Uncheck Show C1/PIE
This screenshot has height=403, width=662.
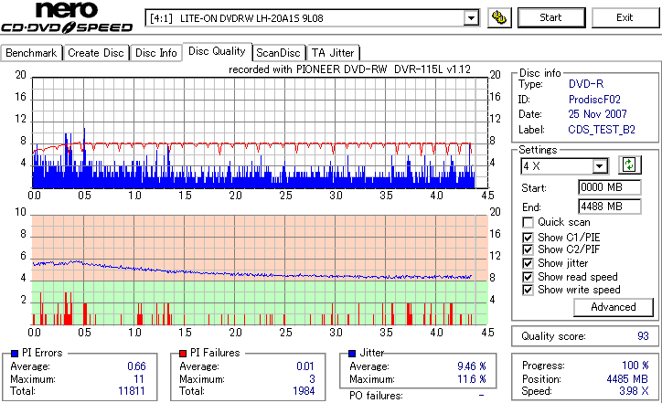[x=528, y=238]
